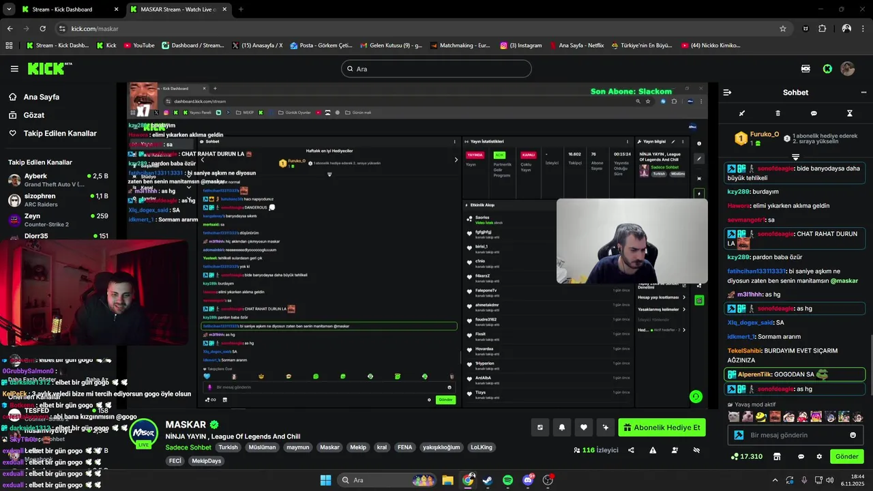This screenshot has width=873, height=491.
Task: Collapse the Sohbet chat panel
Action: (x=727, y=93)
